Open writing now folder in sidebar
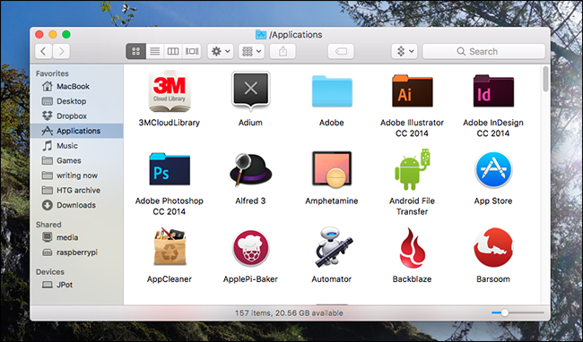583x342 pixels. (77, 175)
